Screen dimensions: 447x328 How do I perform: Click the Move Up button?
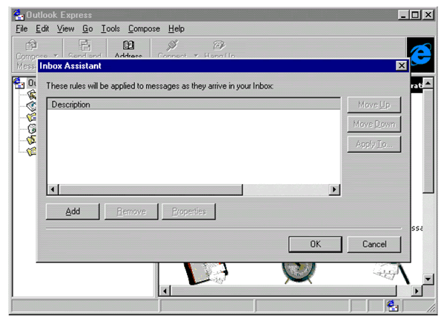tap(374, 104)
